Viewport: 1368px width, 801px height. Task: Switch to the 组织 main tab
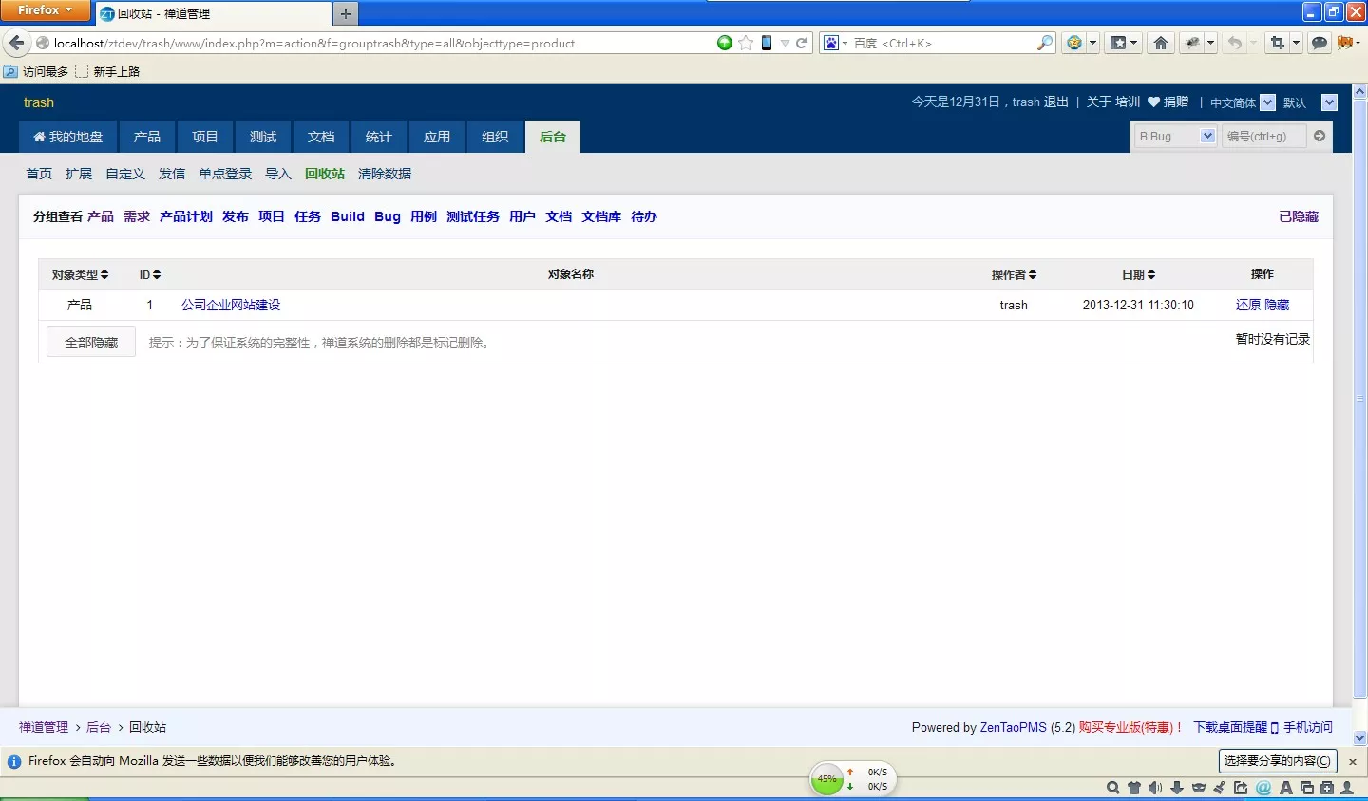[495, 137]
